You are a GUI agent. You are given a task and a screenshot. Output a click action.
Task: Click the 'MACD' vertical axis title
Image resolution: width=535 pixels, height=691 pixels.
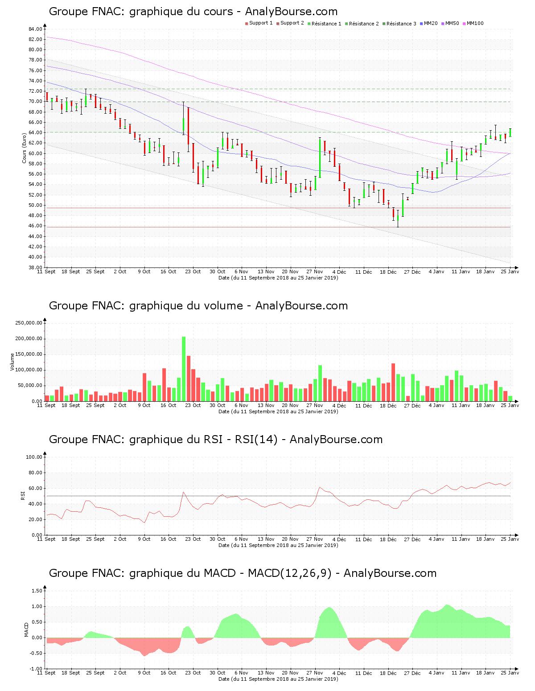click(26, 629)
